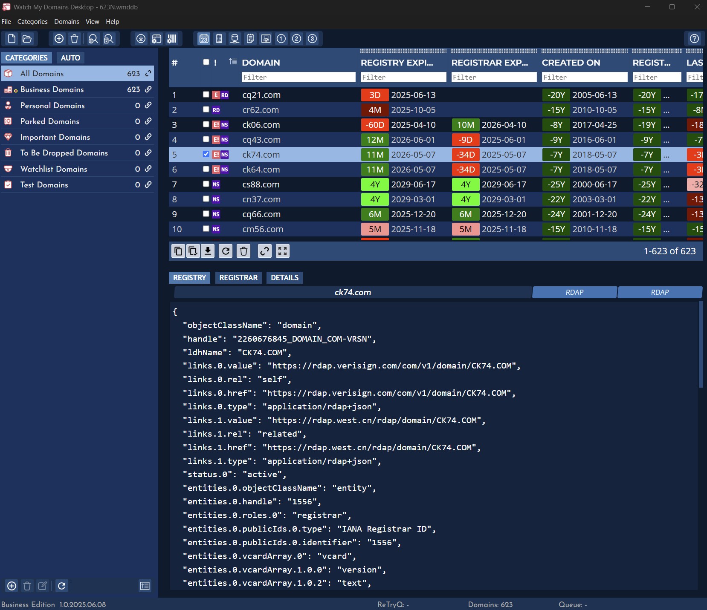Image resolution: width=707 pixels, height=610 pixels.
Task: Check the box for cm56.com
Action: pyautogui.click(x=206, y=229)
